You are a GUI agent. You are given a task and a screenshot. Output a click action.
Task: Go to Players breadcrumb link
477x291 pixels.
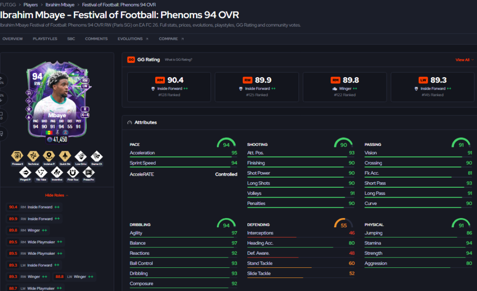tap(31, 5)
